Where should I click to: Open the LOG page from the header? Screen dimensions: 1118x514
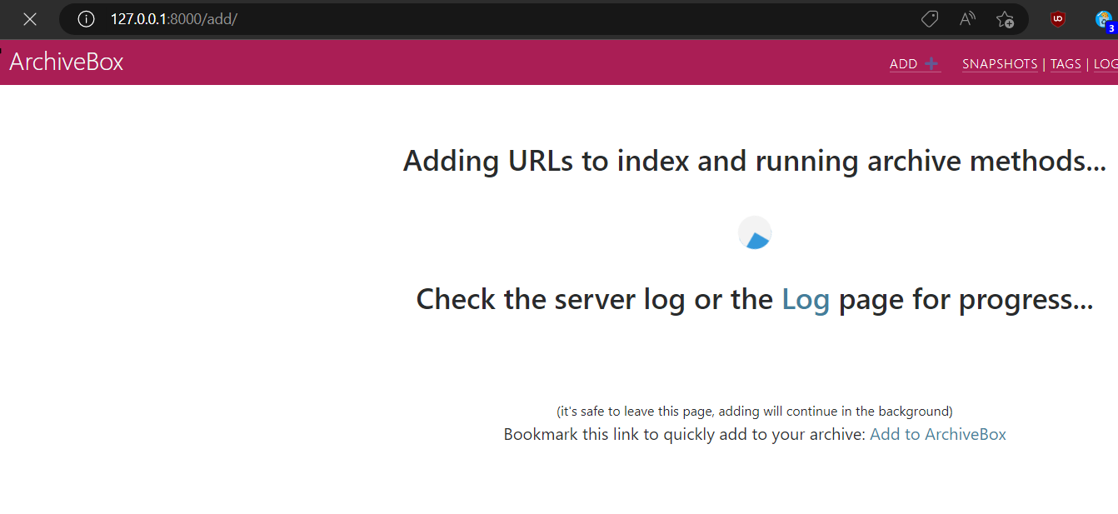pyautogui.click(x=1106, y=64)
